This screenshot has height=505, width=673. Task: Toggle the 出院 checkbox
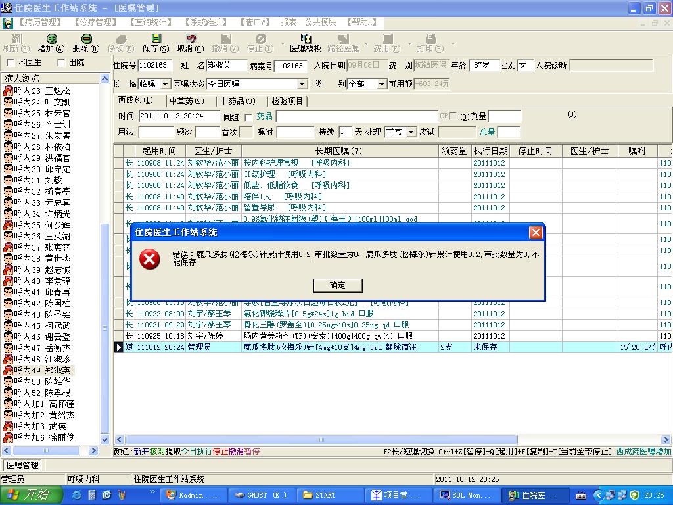click(61, 62)
